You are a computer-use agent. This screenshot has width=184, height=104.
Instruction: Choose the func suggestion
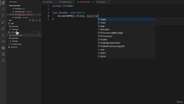pos(126,23)
